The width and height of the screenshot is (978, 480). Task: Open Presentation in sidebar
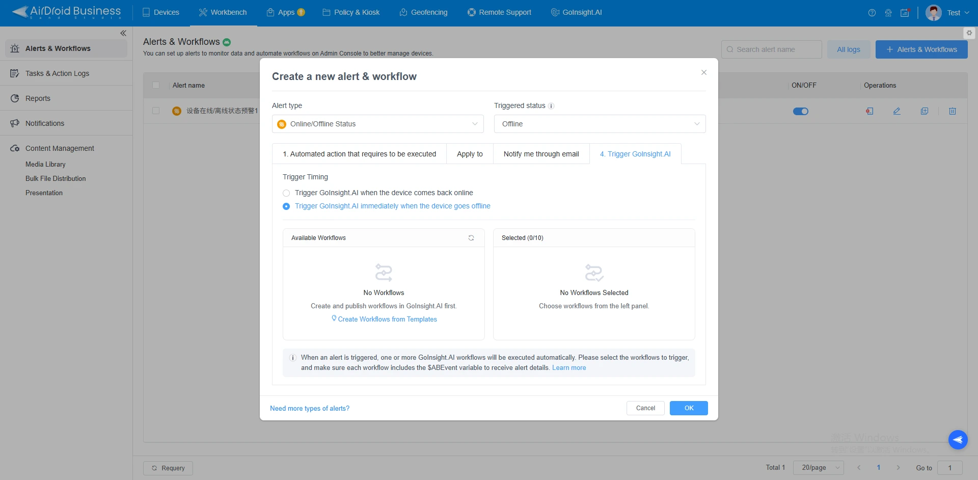point(44,193)
